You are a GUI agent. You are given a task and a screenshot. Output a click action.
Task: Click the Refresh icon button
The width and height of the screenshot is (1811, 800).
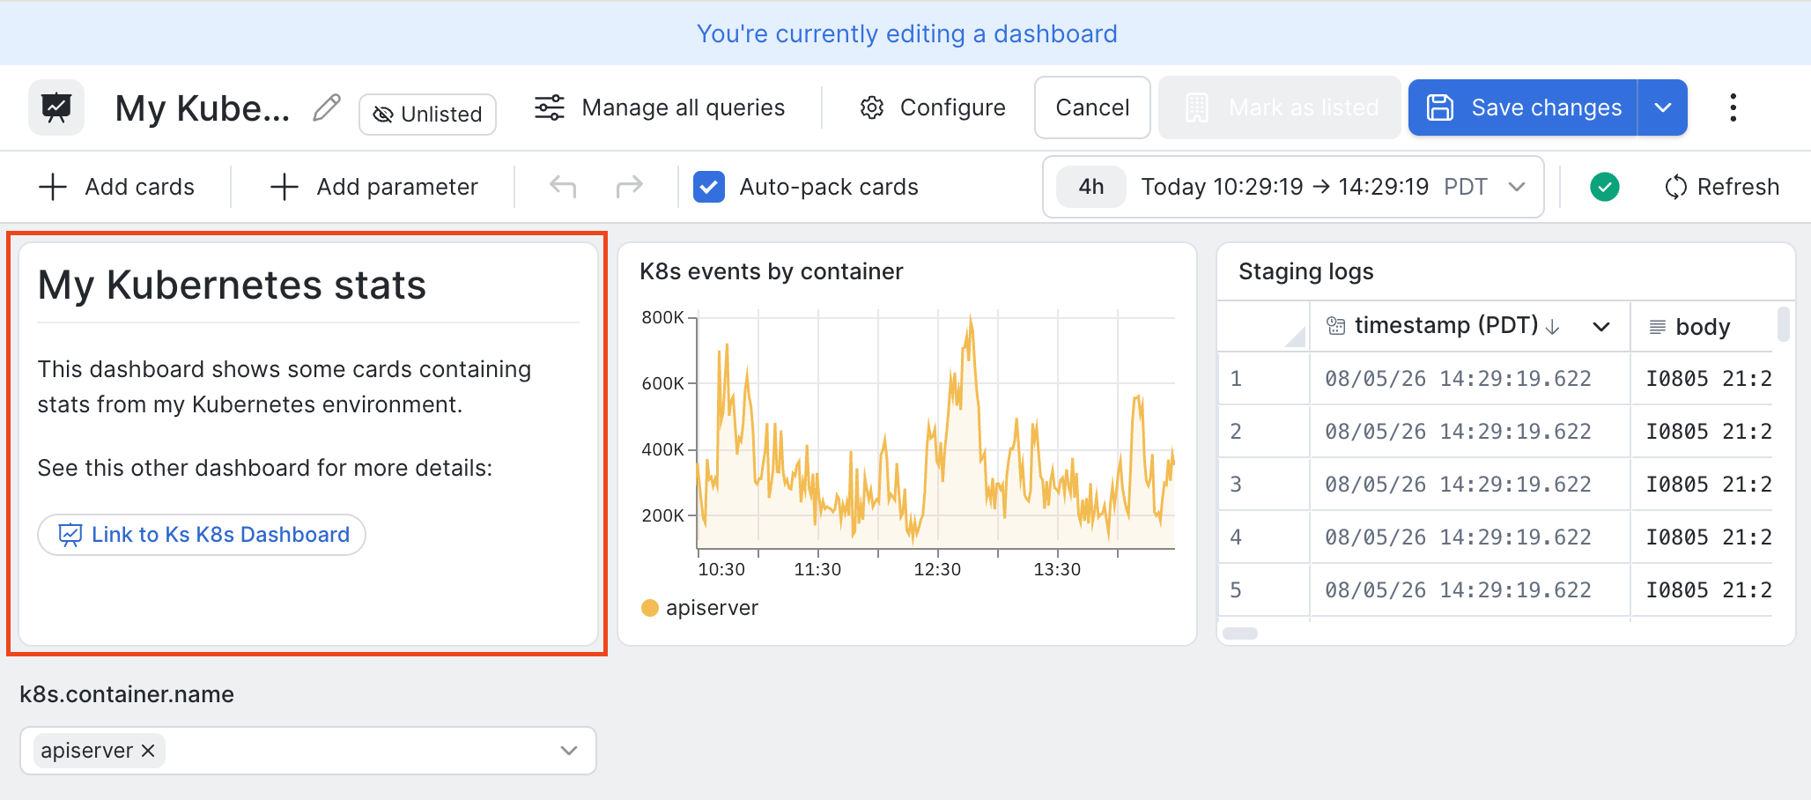(1722, 187)
